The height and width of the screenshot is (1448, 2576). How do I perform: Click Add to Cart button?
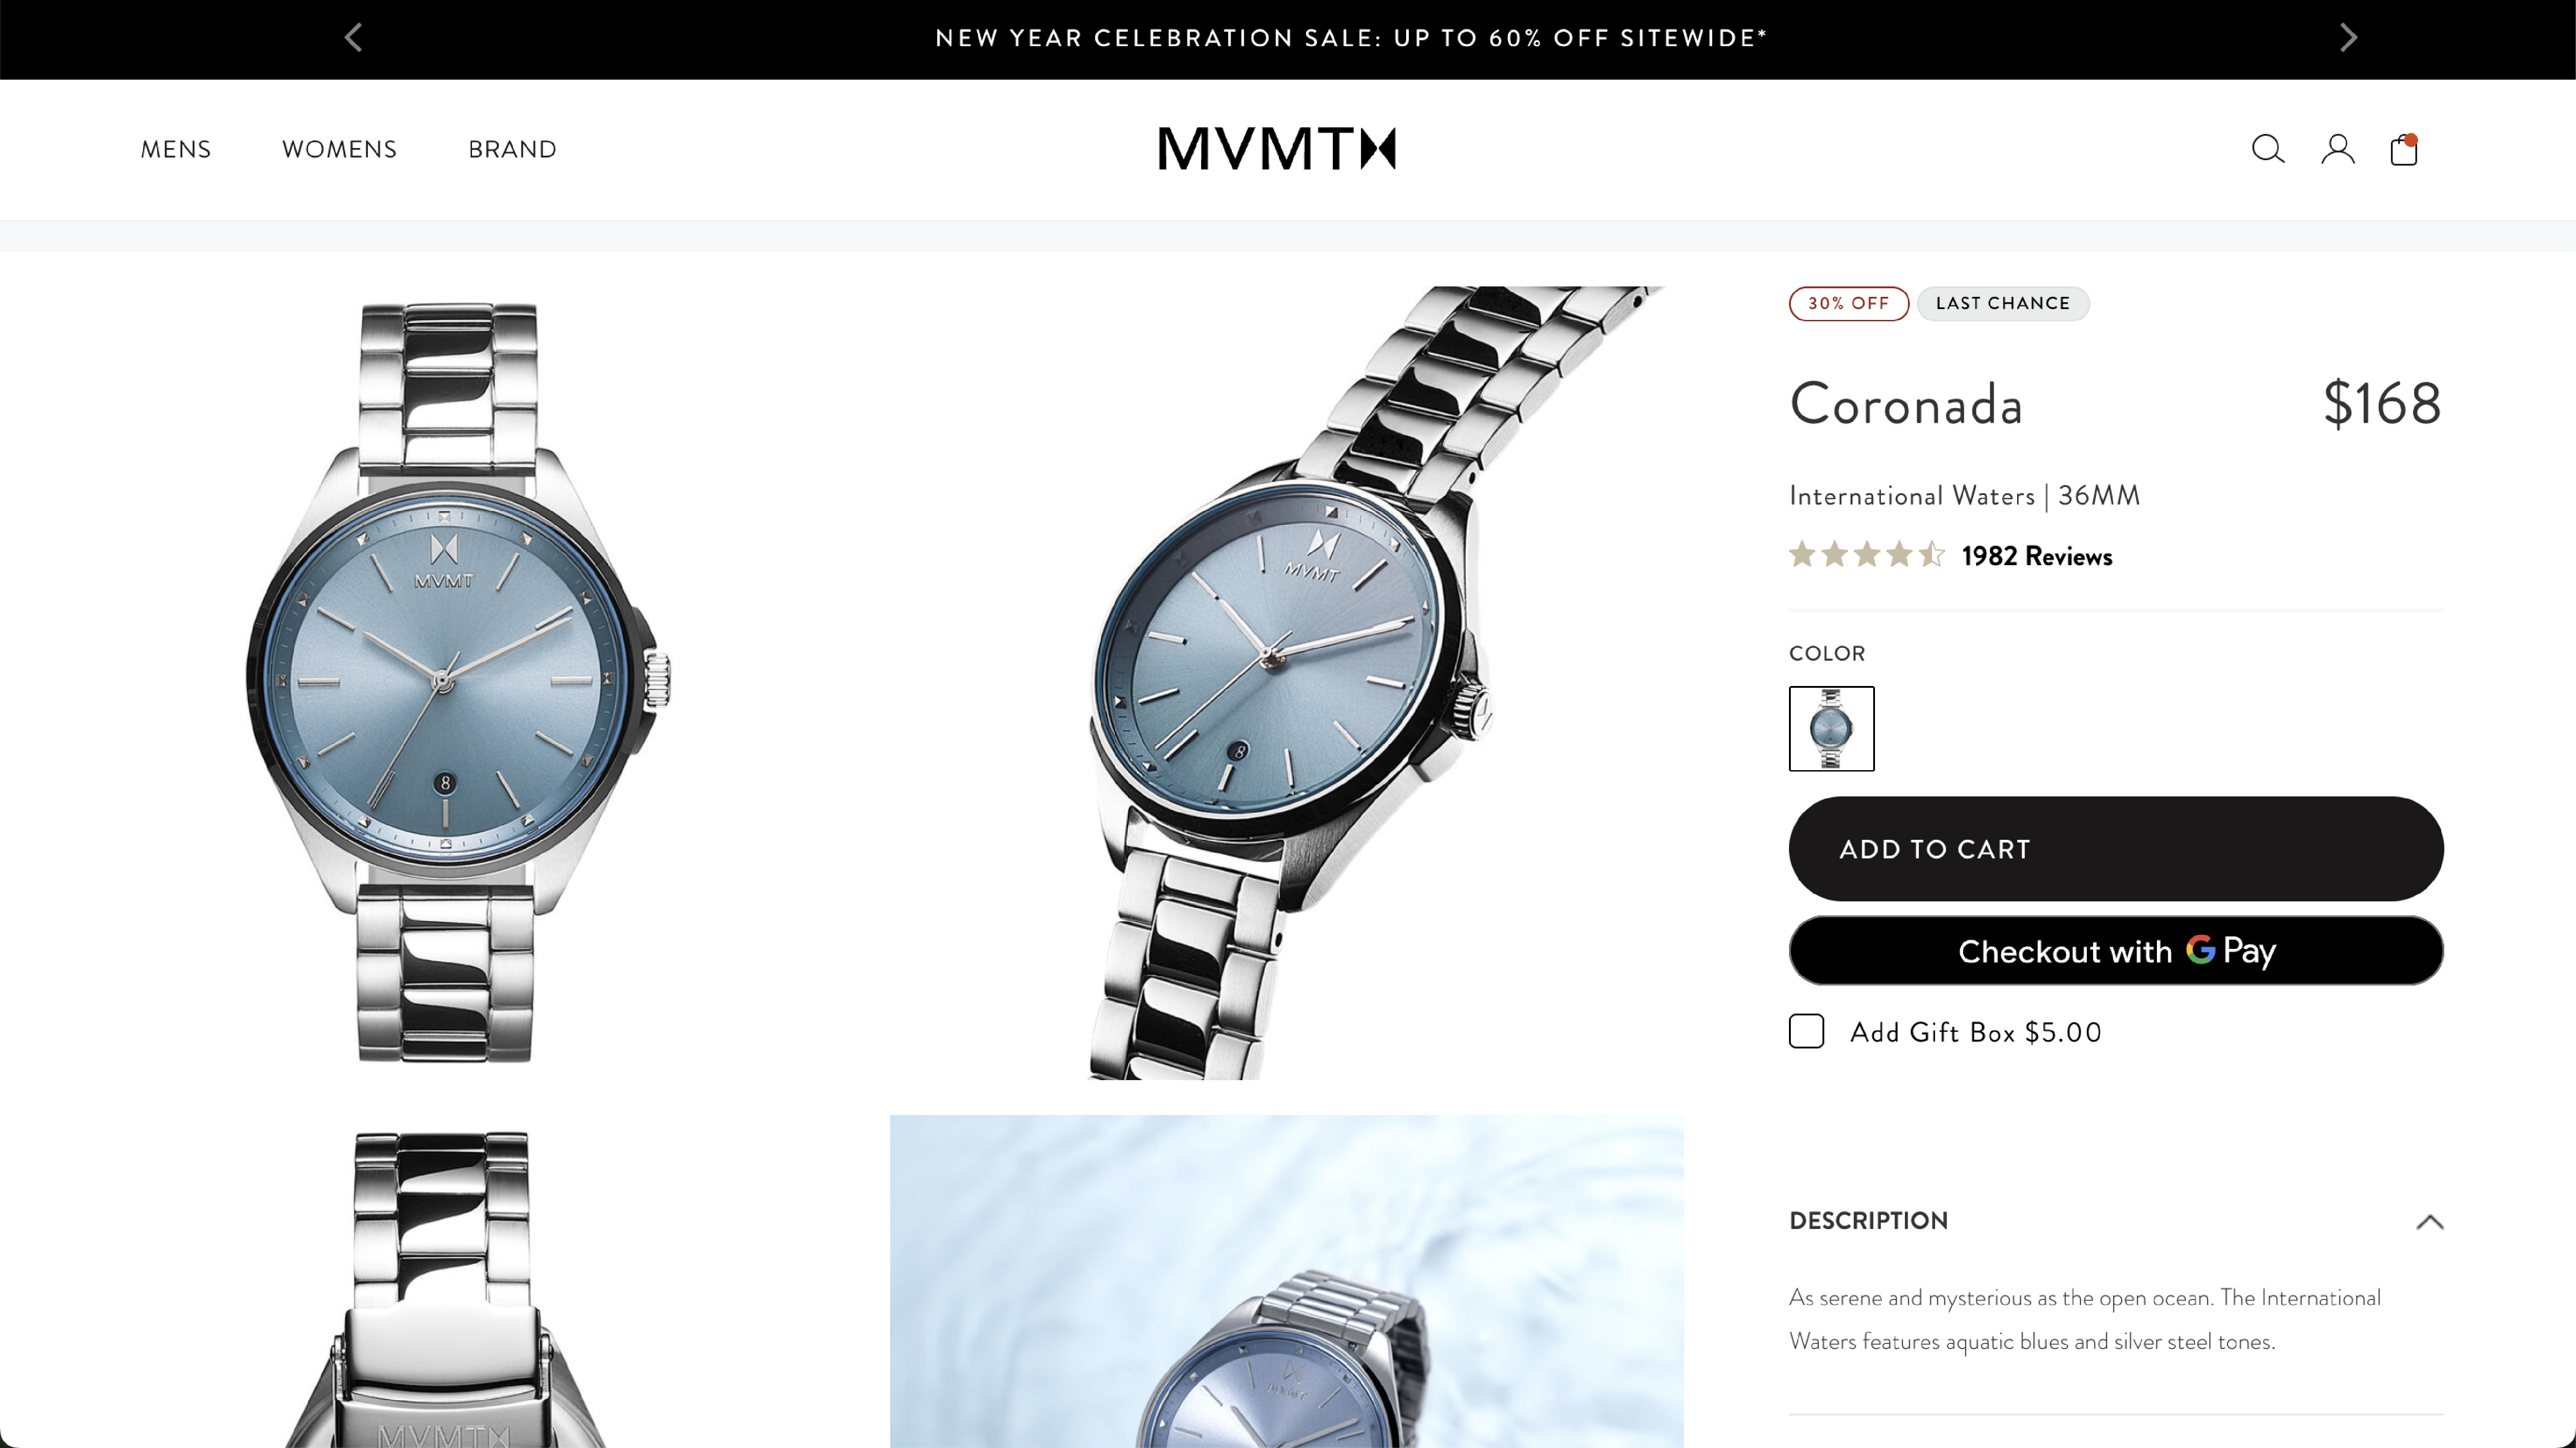tap(2116, 849)
